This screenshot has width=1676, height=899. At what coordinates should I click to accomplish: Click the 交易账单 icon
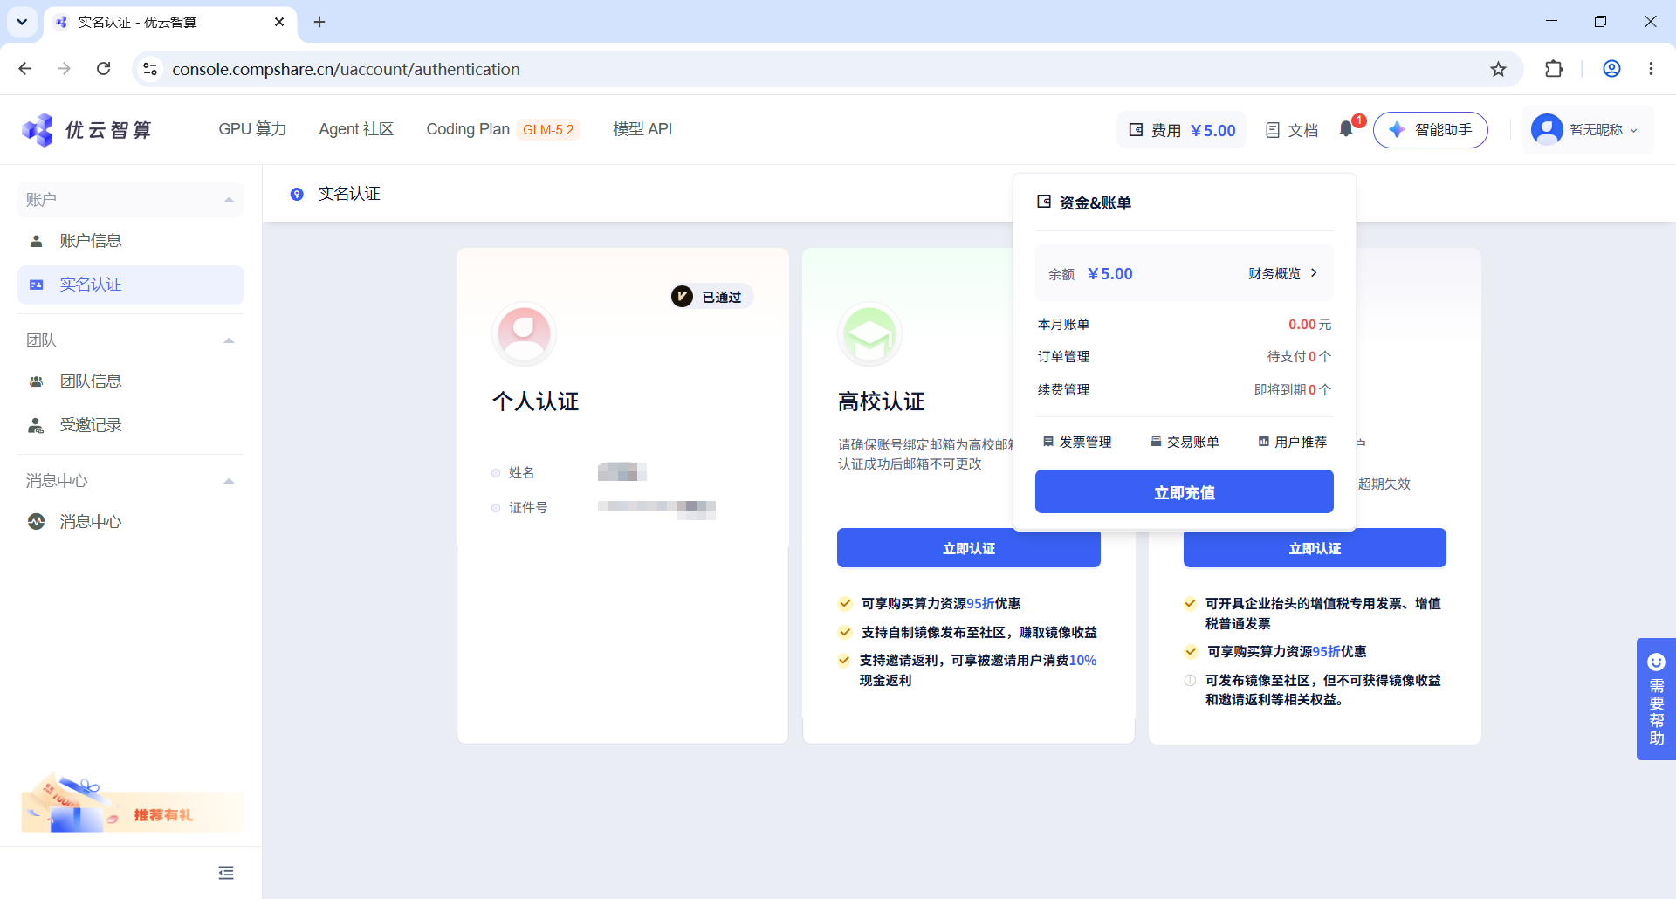point(1156,442)
